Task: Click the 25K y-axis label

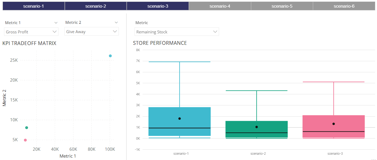Action: tap(14, 60)
